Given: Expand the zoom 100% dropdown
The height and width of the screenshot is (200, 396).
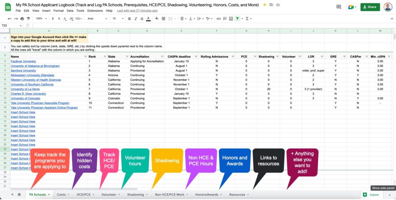Looking at the screenshot, I should (41, 19).
